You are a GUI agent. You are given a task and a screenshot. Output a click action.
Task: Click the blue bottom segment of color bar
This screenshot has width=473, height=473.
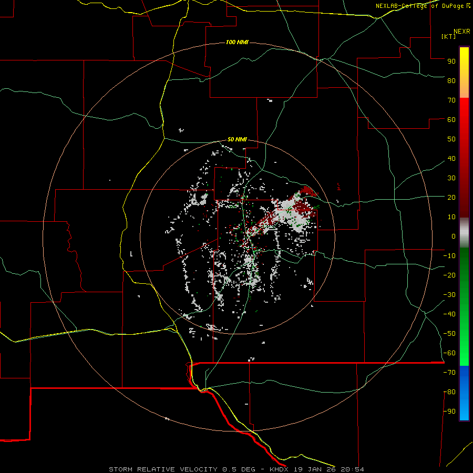[464, 393]
